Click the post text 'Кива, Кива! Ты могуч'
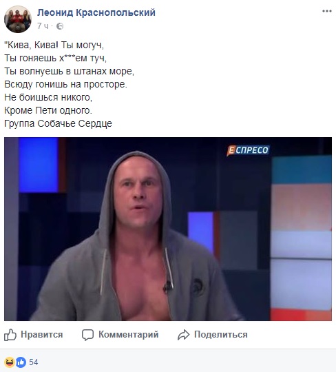Image resolution: width=336 pixels, height=372 pixels. point(54,45)
